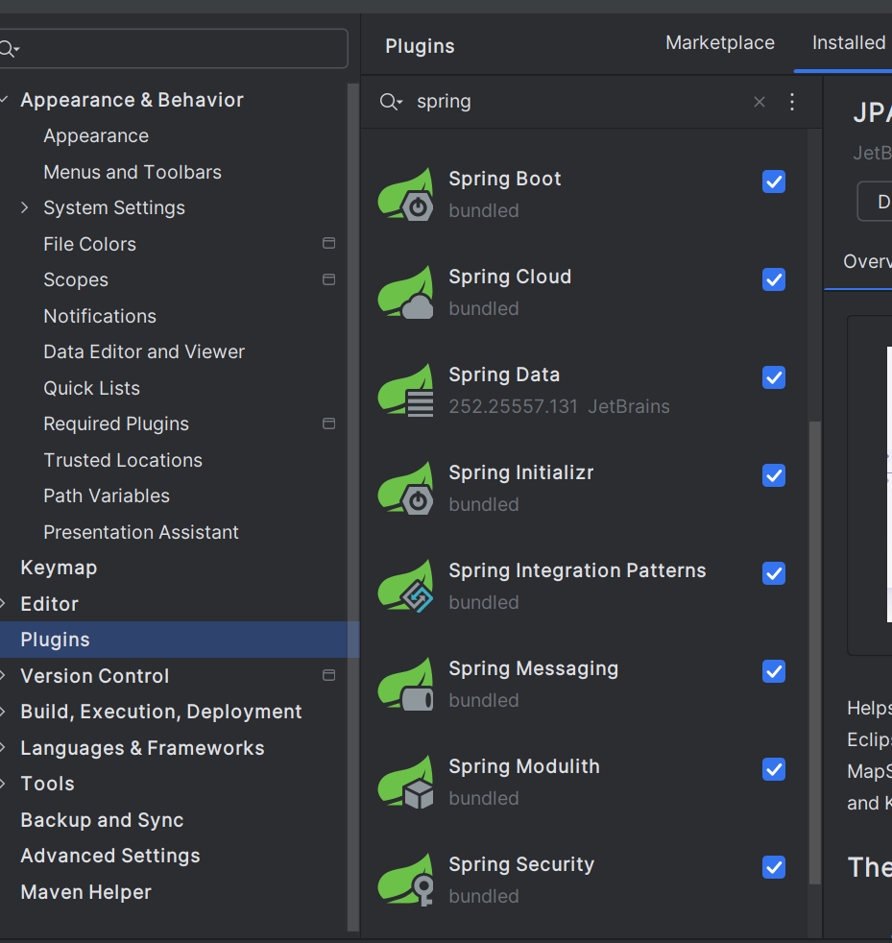892x943 pixels.
Task: Select the Installed plugins tab
Action: pos(849,43)
